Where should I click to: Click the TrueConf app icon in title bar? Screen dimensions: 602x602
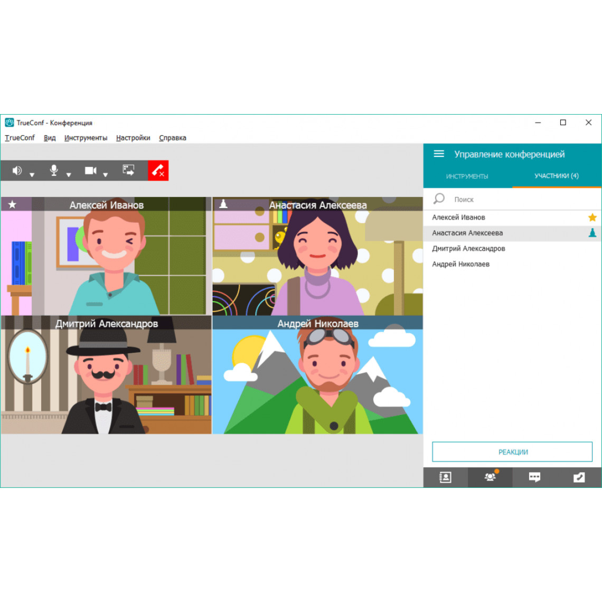point(9,123)
